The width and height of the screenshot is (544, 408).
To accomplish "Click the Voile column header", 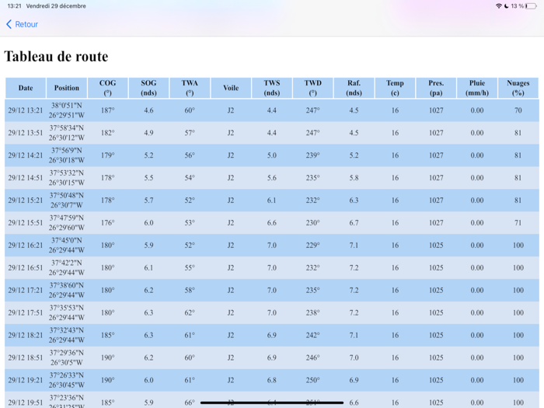I will [231, 88].
